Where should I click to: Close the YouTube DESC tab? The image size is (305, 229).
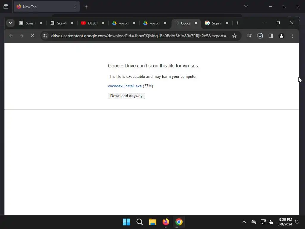click(103, 23)
